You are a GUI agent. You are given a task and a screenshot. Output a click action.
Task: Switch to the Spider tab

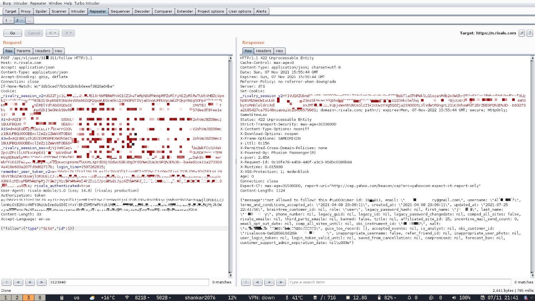tap(41, 11)
